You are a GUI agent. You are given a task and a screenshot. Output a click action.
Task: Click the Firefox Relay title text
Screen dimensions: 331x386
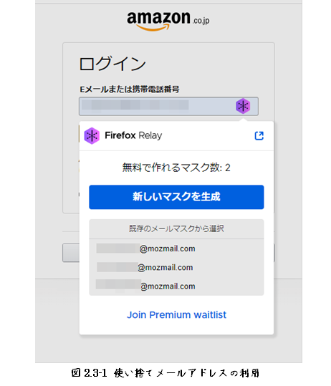[133, 135]
